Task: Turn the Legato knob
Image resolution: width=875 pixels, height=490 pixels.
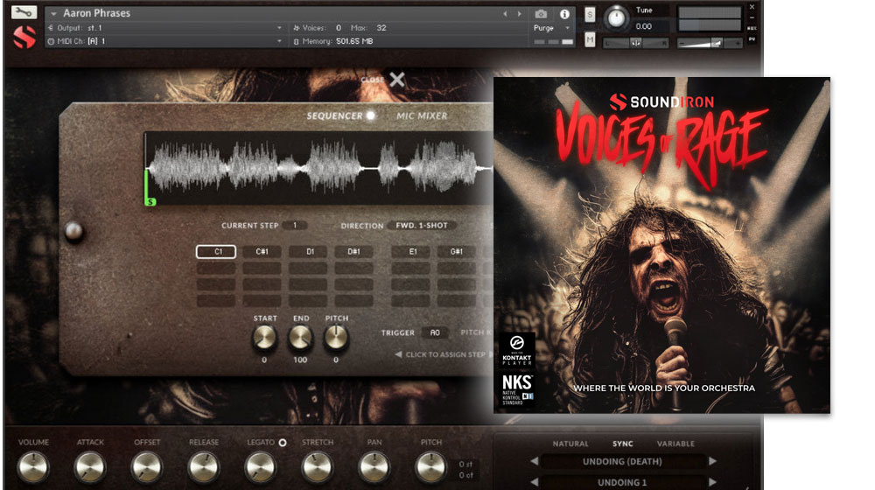Action: [261, 466]
